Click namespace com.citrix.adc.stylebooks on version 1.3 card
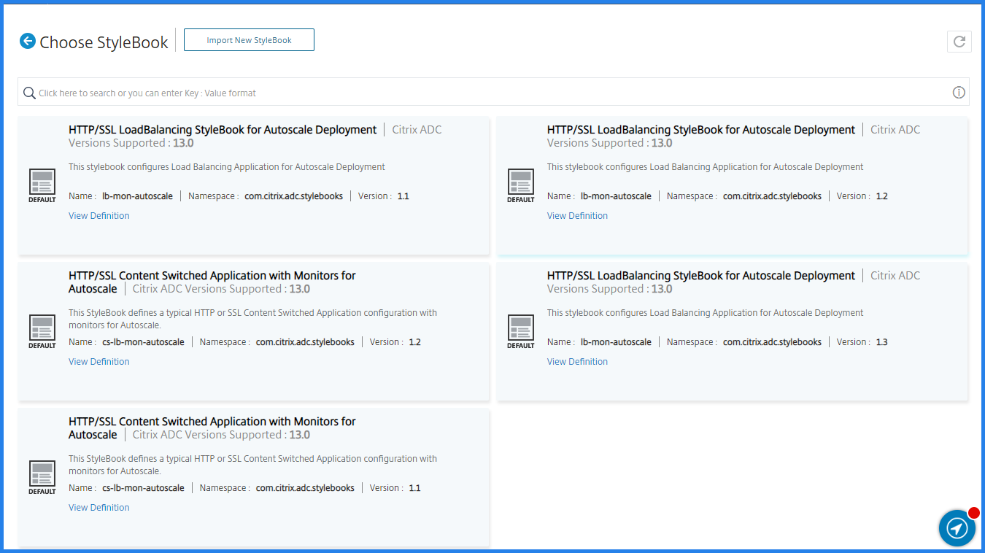This screenshot has height=553, width=985. [772, 342]
